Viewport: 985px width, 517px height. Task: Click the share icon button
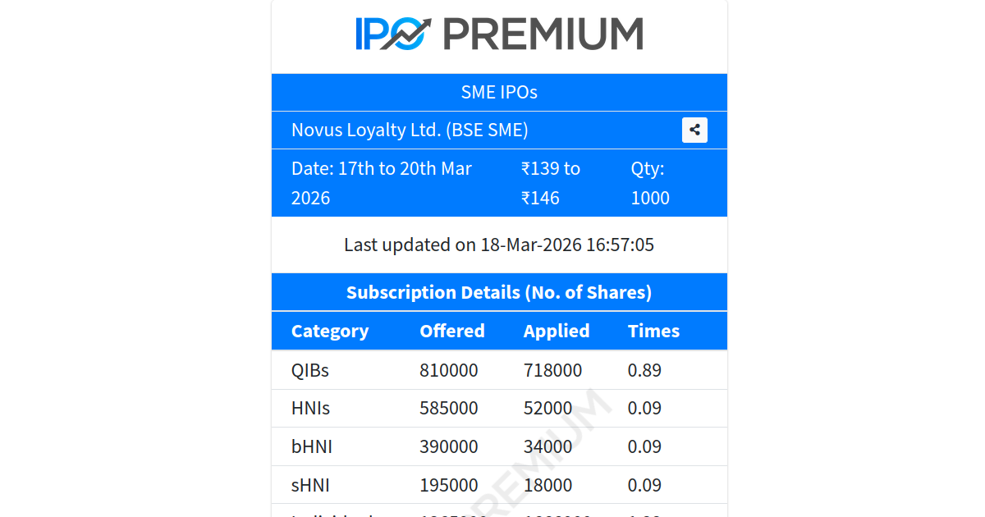[x=694, y=130]
